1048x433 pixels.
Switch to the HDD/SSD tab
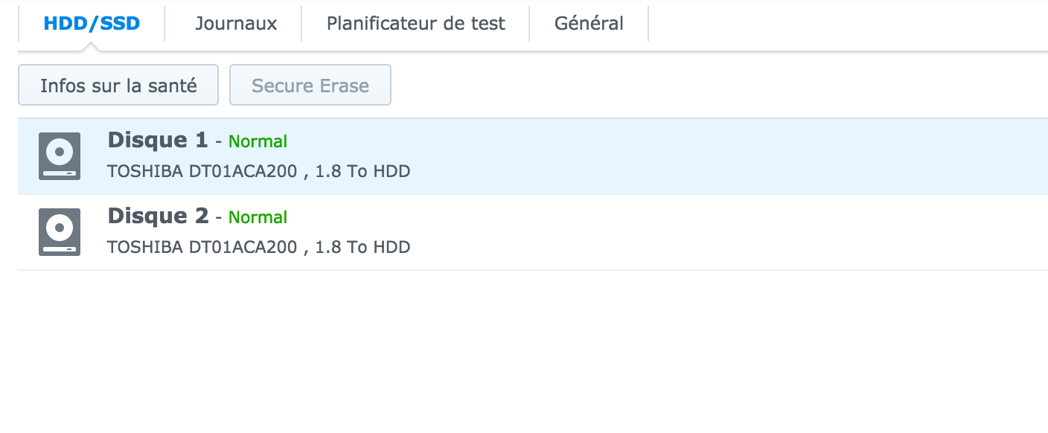(92, 23)
